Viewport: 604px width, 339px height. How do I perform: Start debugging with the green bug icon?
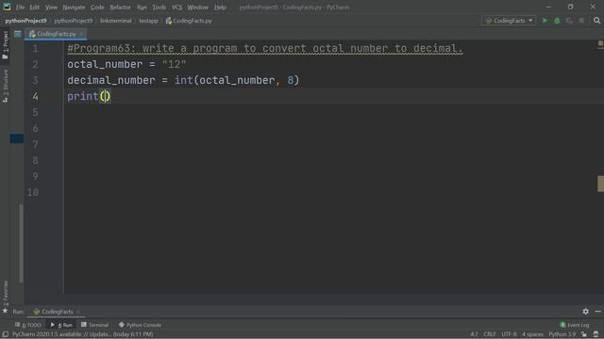point(557,21)
